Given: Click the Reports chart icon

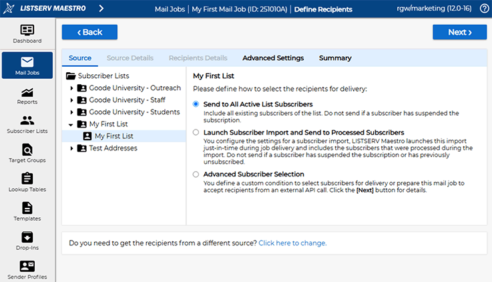Looking at the screenshot, I should pyautogui.click(x=27, y=92).
